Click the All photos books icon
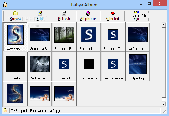Screen dimensions: 169x116 pyautogui.click(x=88, y=14)
